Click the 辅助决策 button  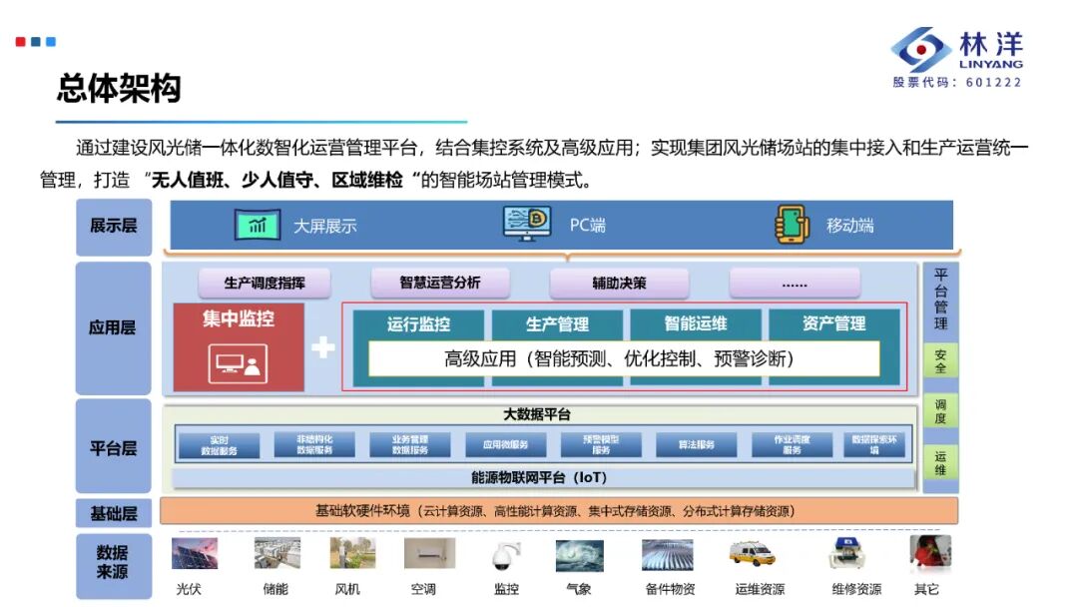(x=620, y=283)
